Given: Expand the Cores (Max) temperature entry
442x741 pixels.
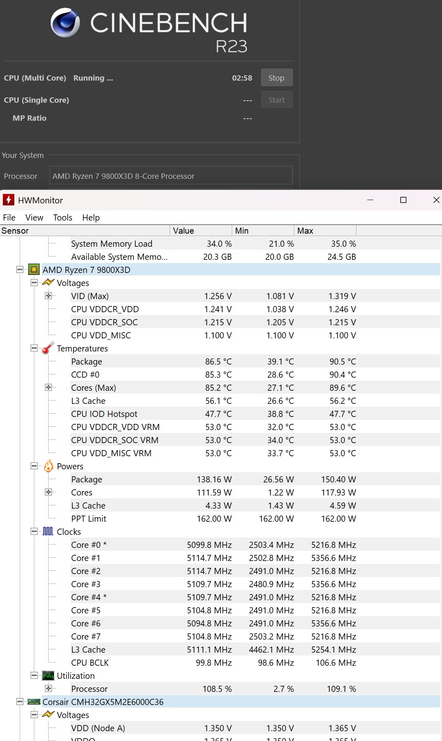Looking at the screenshot, I should tap(48, 387).
